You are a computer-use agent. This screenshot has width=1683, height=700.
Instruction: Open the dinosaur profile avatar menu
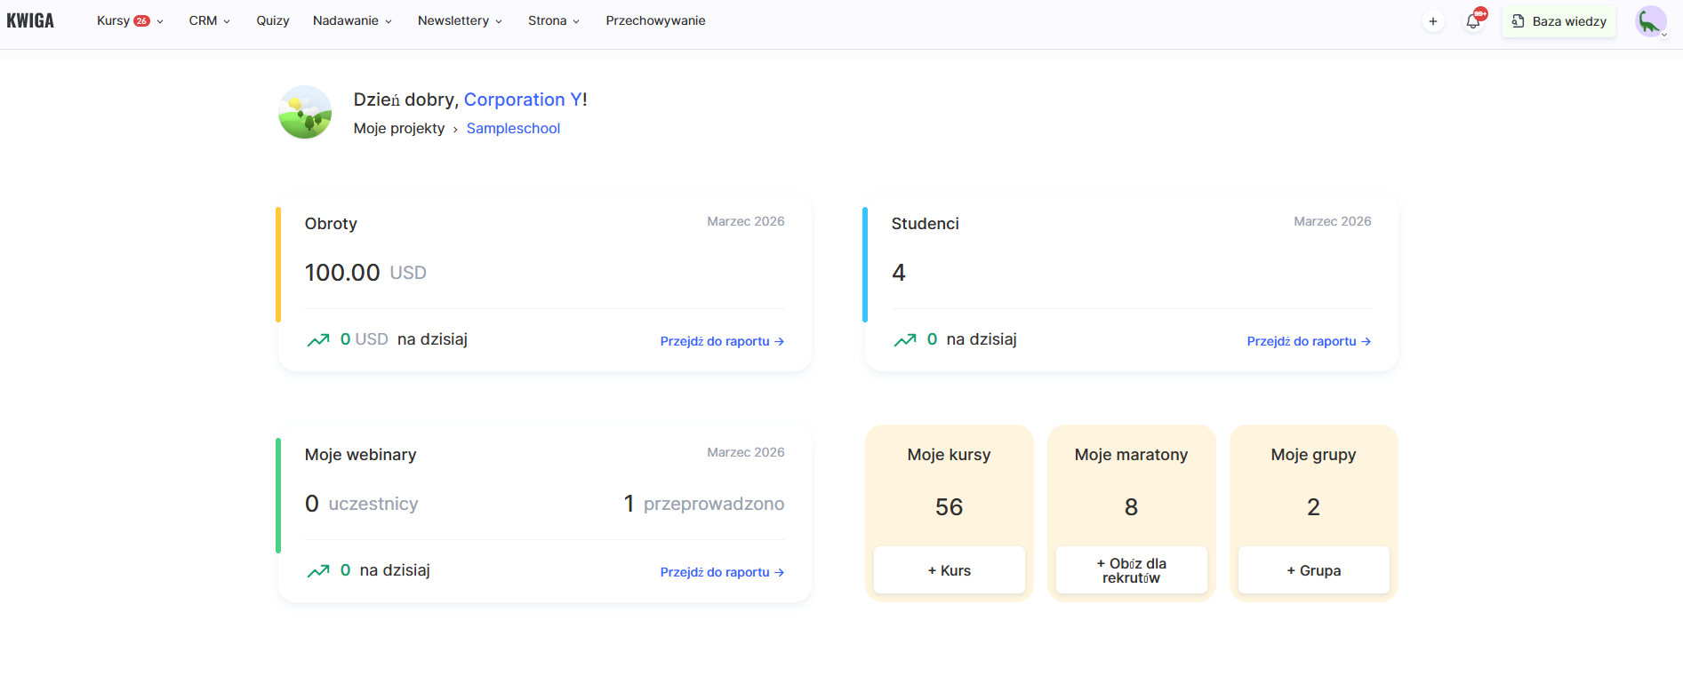point(1651,21)
